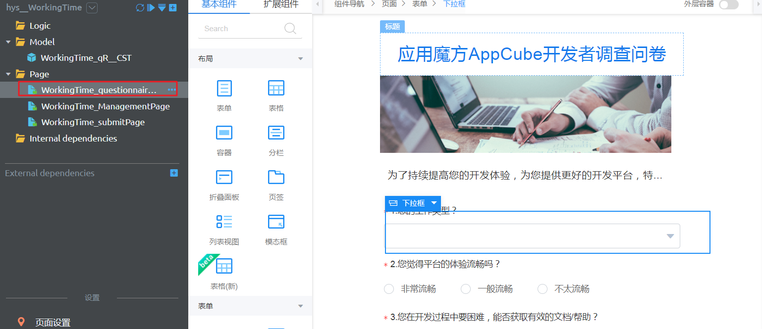Viewport: 762px width, 329px height.
Task: Collapse the 布局 section
Action: click(300, 59)
